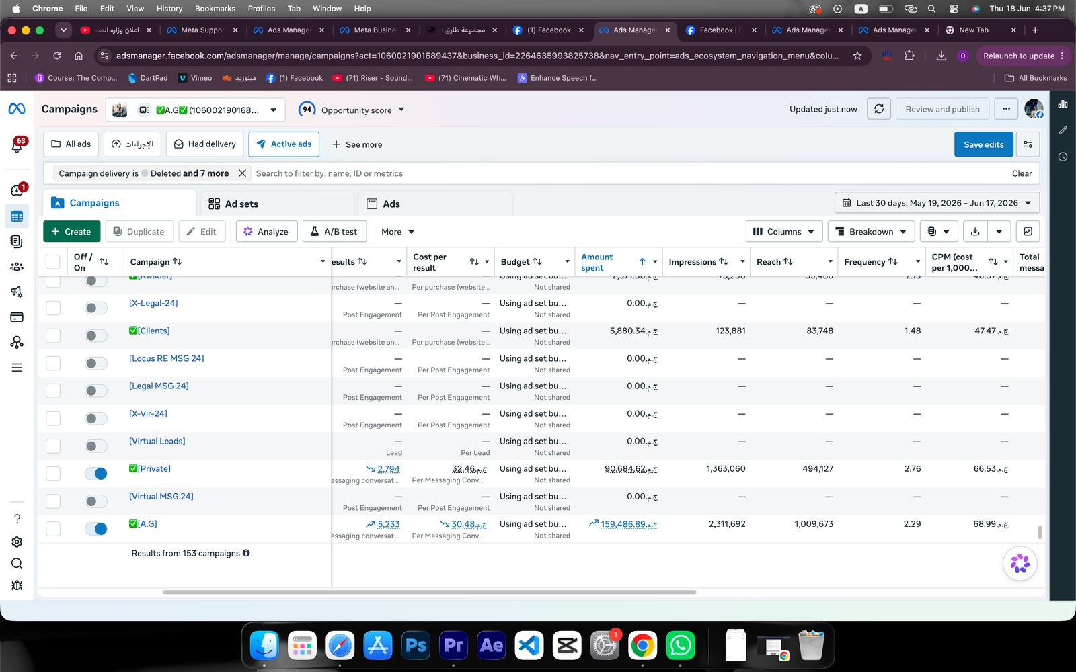Open the profile avatar menu

click(1034, 108)
